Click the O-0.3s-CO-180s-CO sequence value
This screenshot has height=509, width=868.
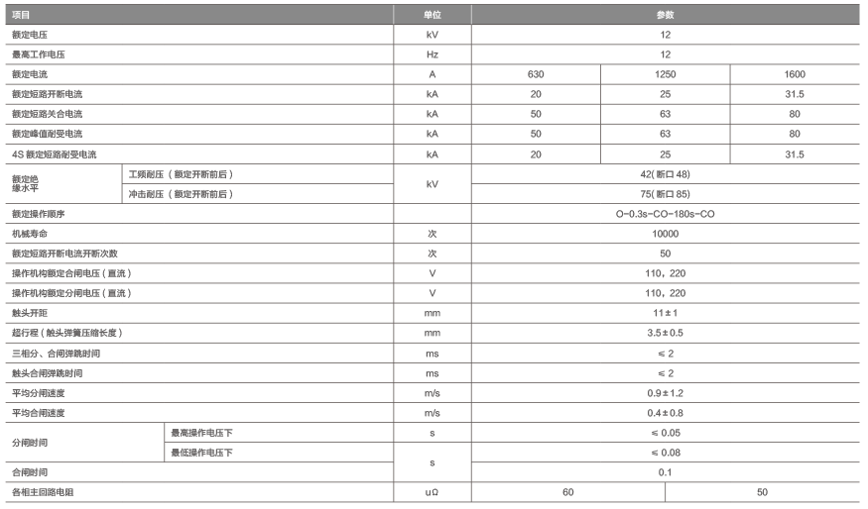click(665, 215)
